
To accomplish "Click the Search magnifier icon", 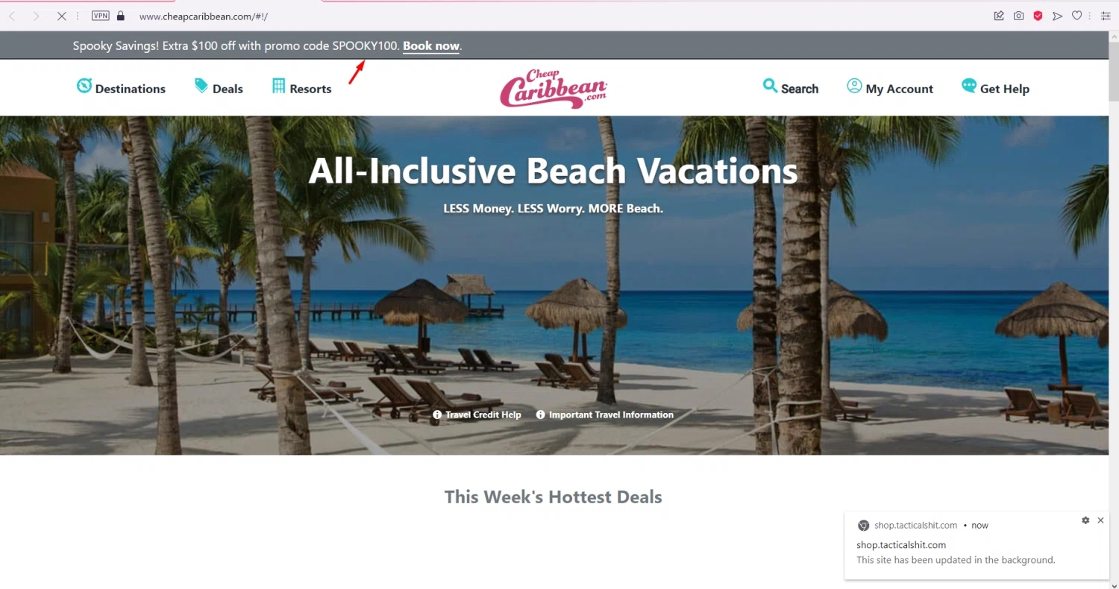I will tap(770, 86).
